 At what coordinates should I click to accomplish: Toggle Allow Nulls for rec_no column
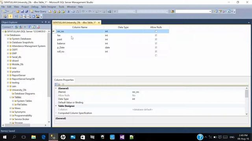click(156, 31)
